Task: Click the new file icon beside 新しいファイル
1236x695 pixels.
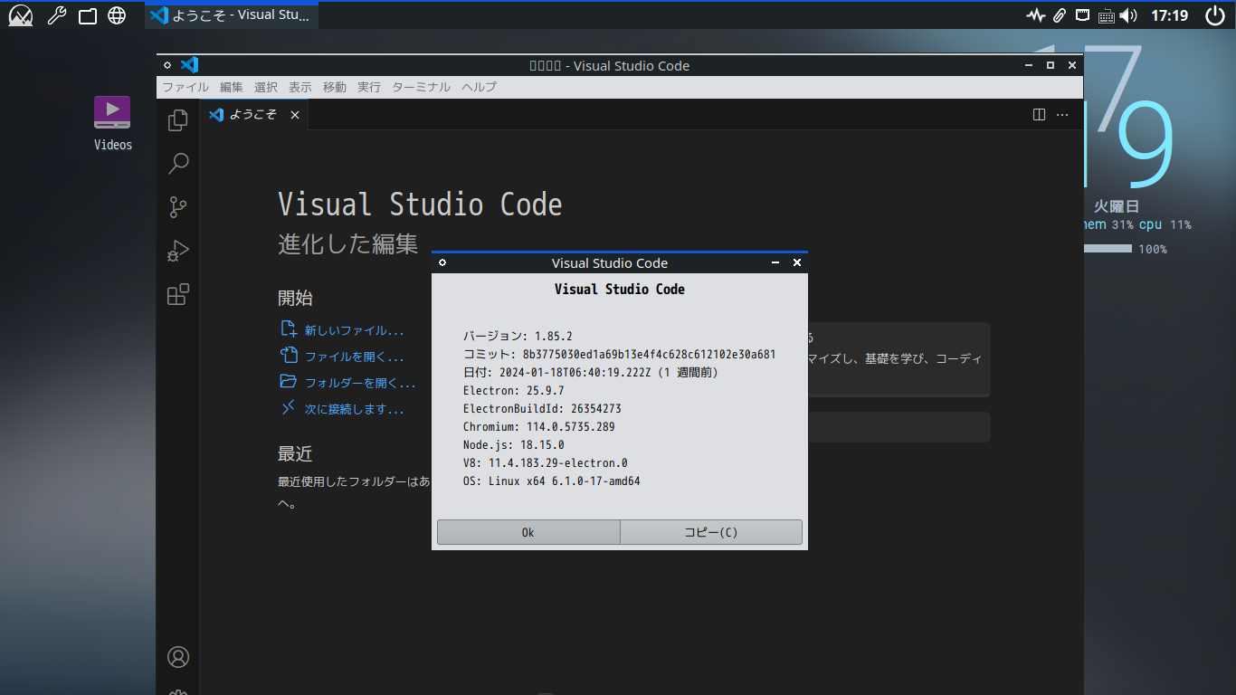Action: pos(288,329)
